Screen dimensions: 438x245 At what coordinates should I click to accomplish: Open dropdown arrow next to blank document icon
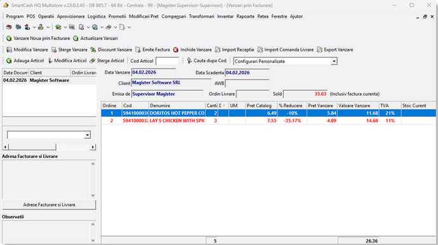tap(129, 27)
